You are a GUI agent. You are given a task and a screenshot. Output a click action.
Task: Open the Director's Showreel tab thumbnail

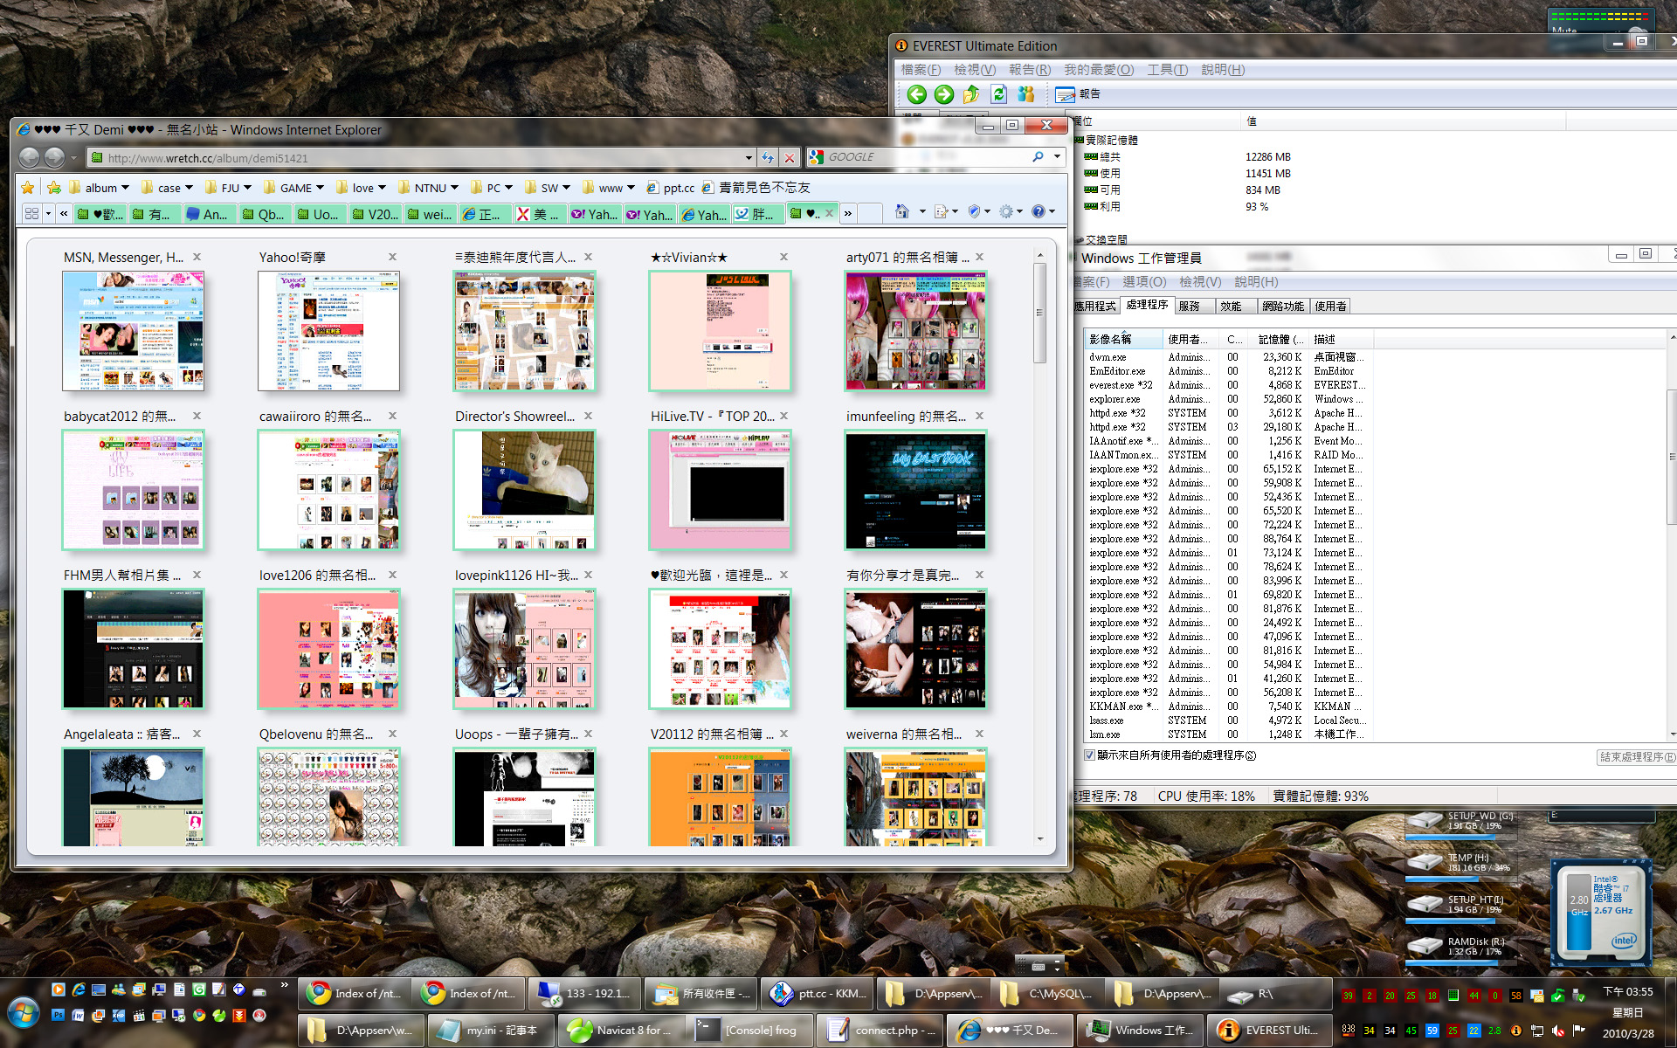tap(524, 490)
